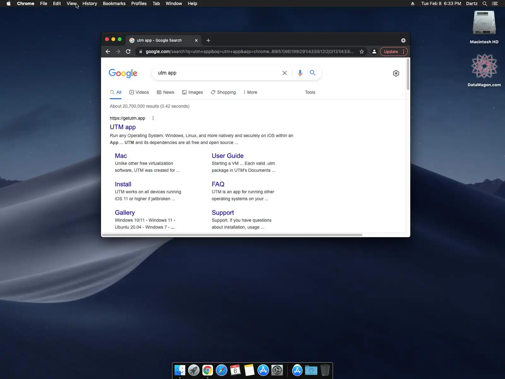Open the three-dot menu beside getutm.app result

pyautogui.click(x=153, y=118)
